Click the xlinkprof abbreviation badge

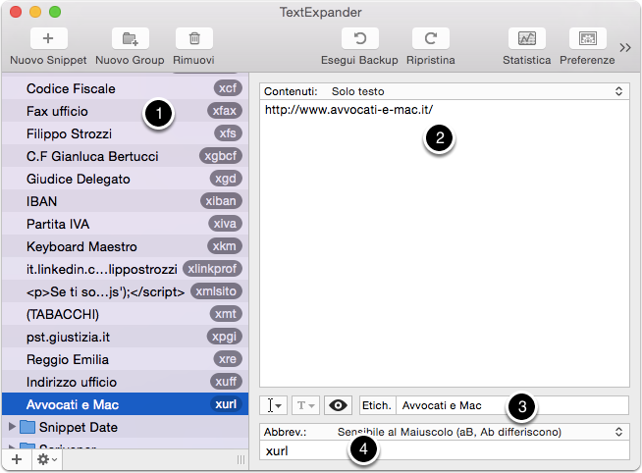tap(212, 269)
